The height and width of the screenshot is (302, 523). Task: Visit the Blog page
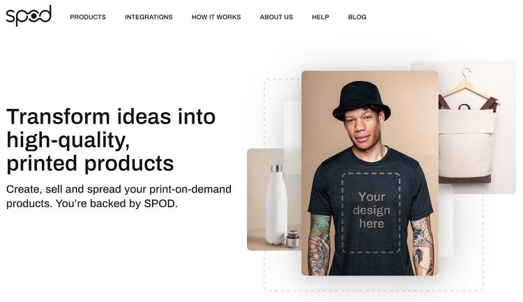pyautogui.click(x=357, y=17)
